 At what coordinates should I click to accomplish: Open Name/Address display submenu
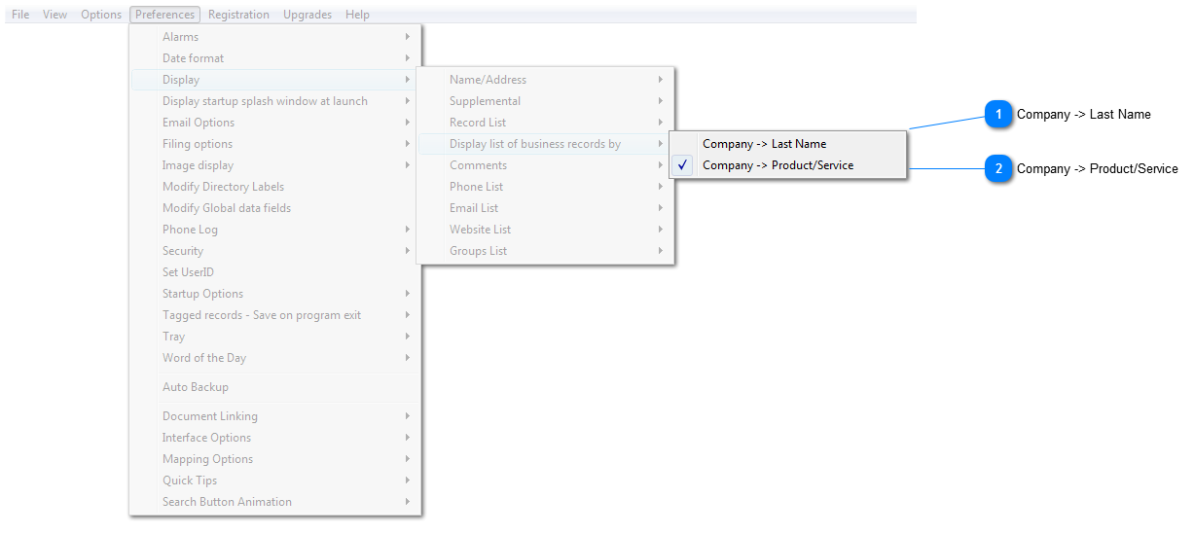click(x=545, y=80)
